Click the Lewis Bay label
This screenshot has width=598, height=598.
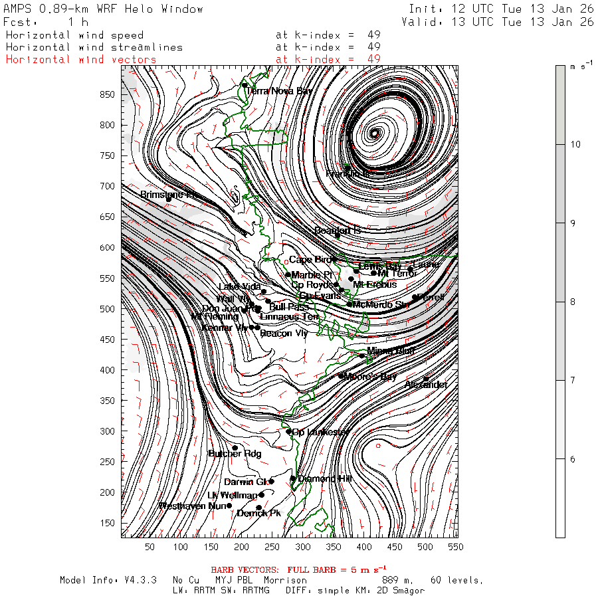pos(380,266)
